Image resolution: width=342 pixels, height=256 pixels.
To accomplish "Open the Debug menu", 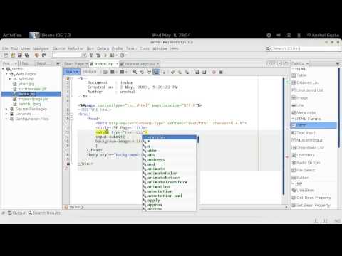I will 103,48.
